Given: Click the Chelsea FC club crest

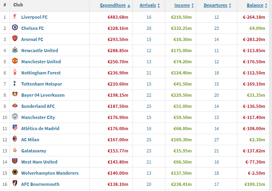Looking at the screenshot, I should [x=15, y=28].
